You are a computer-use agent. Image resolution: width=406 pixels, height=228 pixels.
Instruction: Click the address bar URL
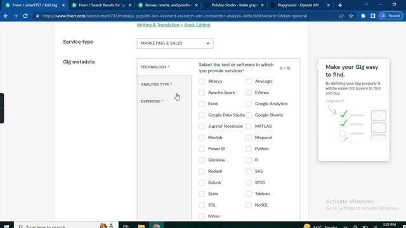pos(174,16)
